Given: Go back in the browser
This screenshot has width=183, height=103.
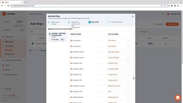Looking at the screenshot, I should [x=2, y=6].
